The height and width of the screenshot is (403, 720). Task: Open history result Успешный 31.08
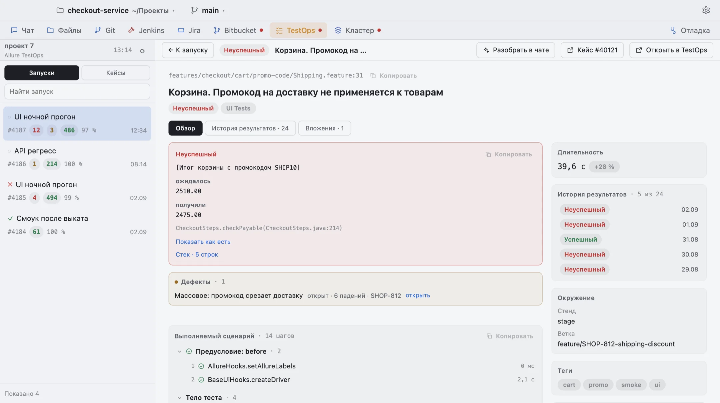(x=629, y=240)
